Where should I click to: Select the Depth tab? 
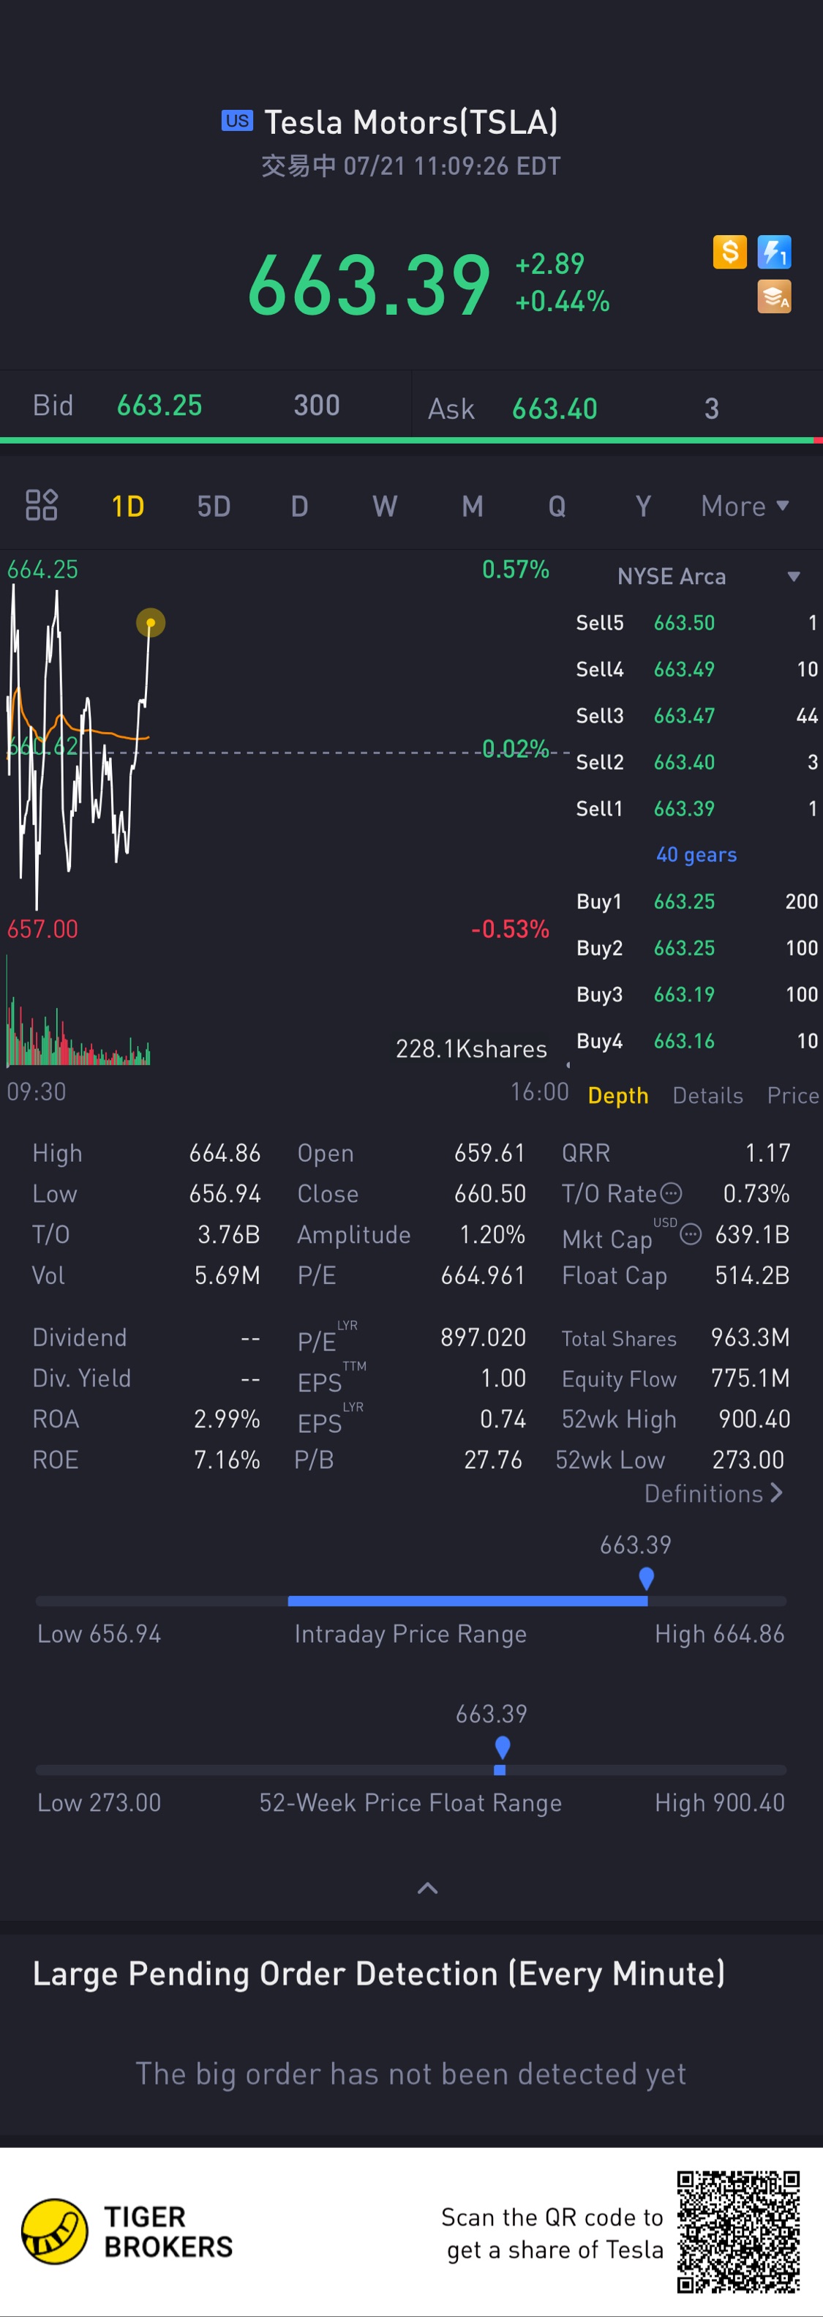point(618,1095)
